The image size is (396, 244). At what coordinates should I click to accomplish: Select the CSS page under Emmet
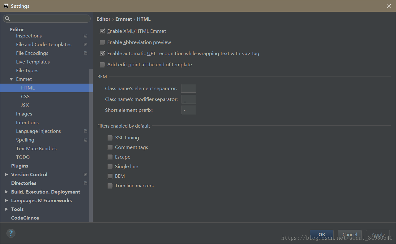tap(25, 96)
